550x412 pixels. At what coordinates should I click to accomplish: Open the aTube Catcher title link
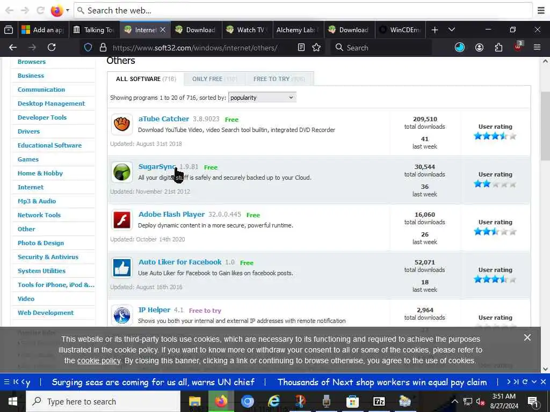(x=163, y=119)
